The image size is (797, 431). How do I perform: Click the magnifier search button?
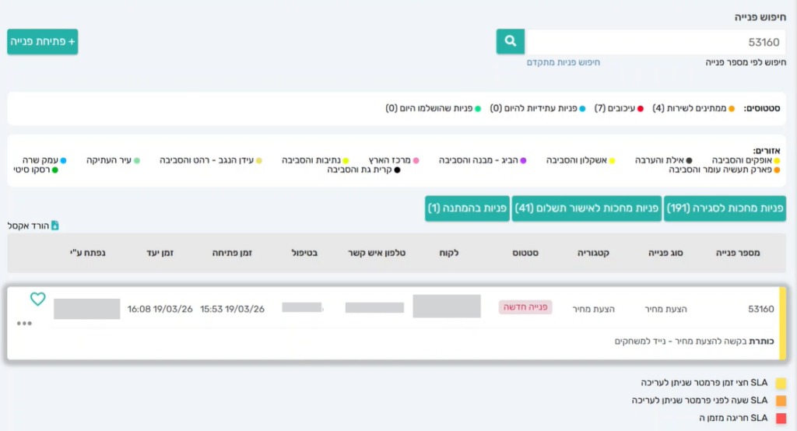[511, 41]
